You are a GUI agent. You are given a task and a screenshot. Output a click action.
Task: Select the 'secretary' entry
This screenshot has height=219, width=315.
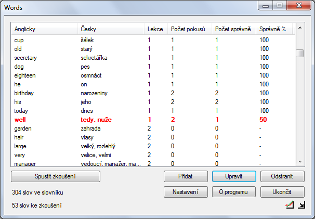(153, 58)
